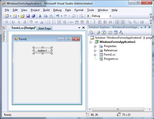This screenshot has height=119, width=154.
Task: Switch to the Start Page tab
Action: [x=44, y=28]
